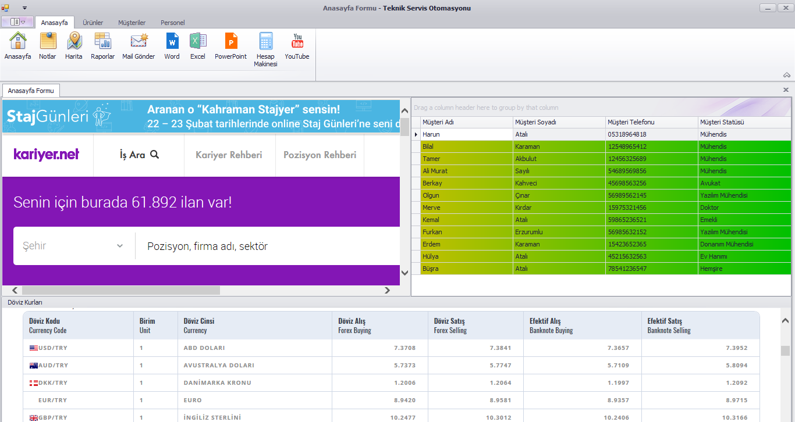The height and width of the screenshot is (422, 795).
Task: Launch Word from the ribbon
Action: 172,47
